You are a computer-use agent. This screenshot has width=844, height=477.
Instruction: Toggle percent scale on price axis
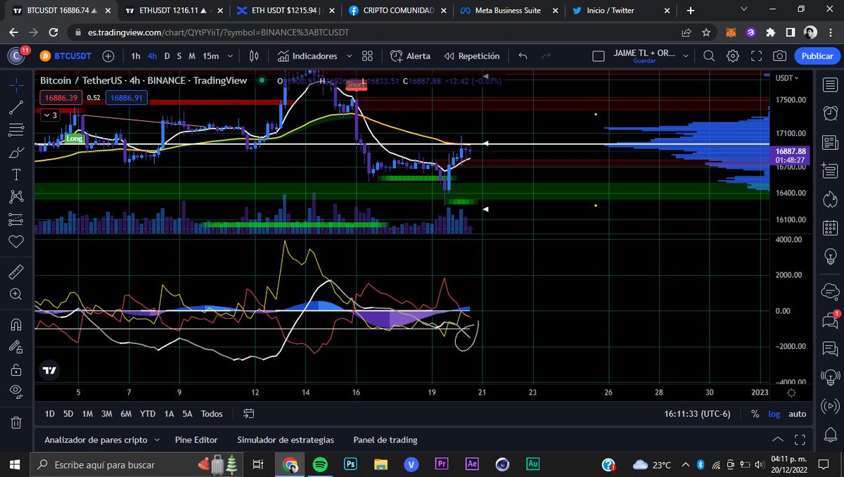tap(755, 414)
